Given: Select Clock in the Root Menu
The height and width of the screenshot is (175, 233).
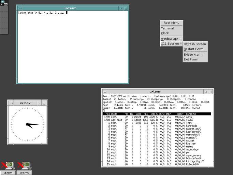Looking at the screenshot, I should 165,33.
